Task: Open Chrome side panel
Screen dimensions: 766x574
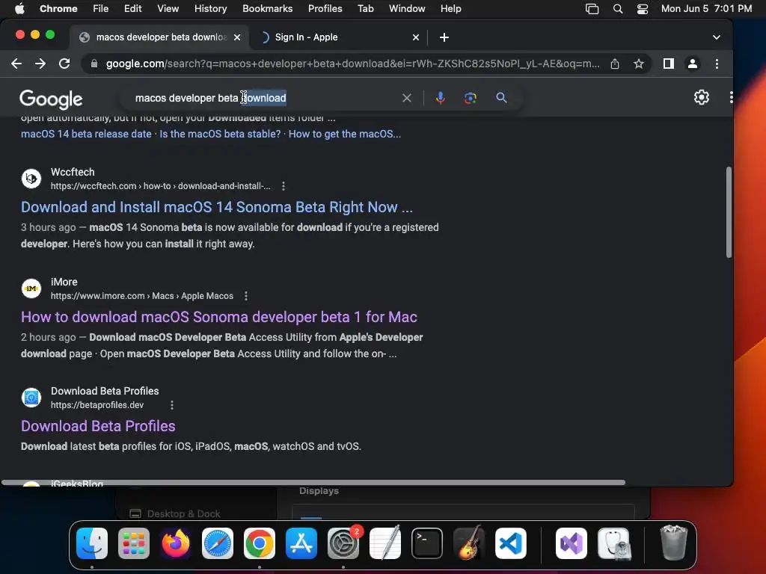Action: (x=668, y=64)
